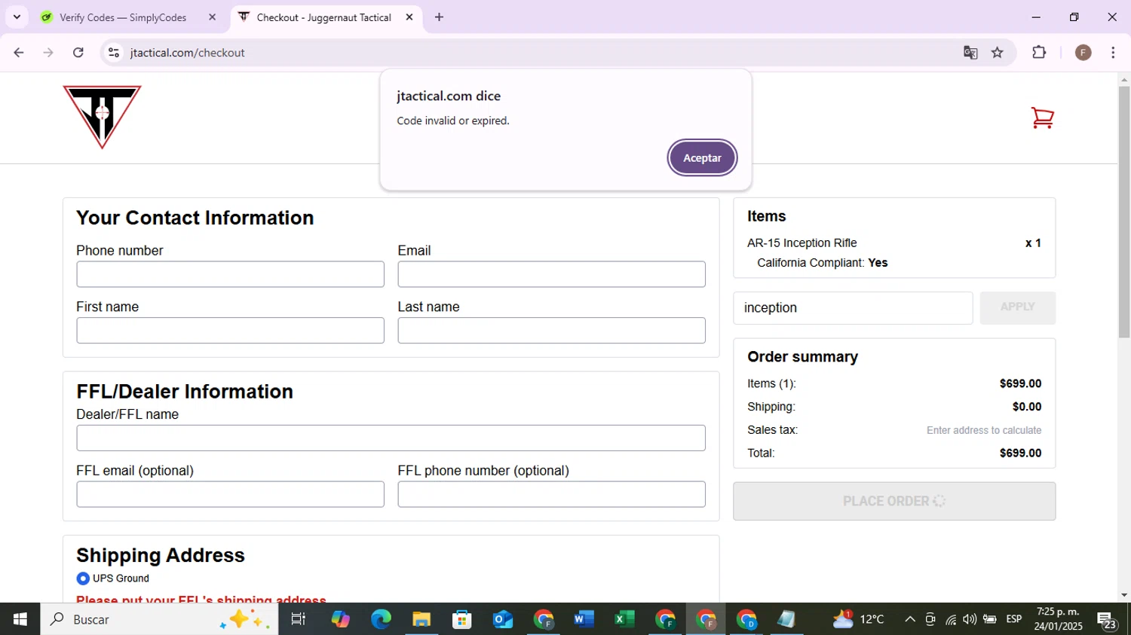Click the page vertical scrollbar
This screenshot has width=1131, height=635.
click(1123, 211)
